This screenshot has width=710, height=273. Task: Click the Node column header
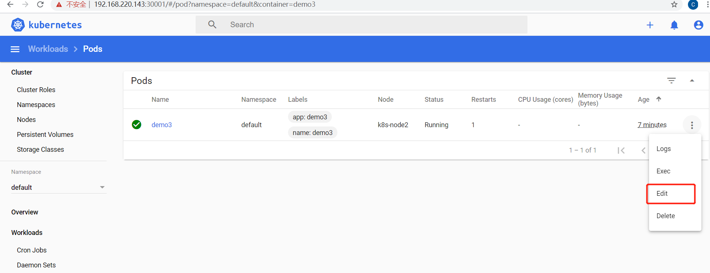[x=386, y=100]
